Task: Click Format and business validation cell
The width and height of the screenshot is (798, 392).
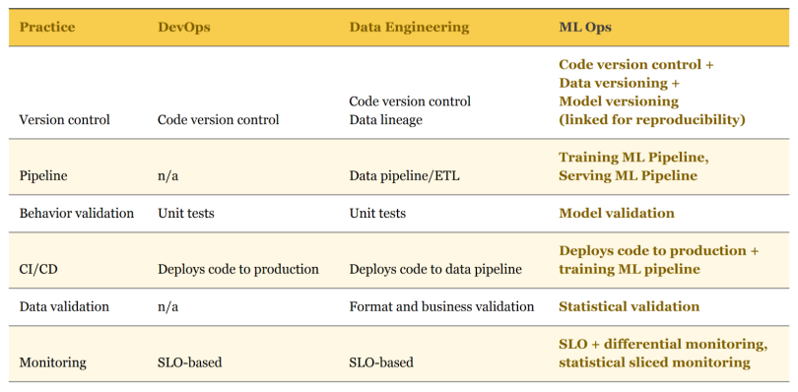Action: coord(441,306)
